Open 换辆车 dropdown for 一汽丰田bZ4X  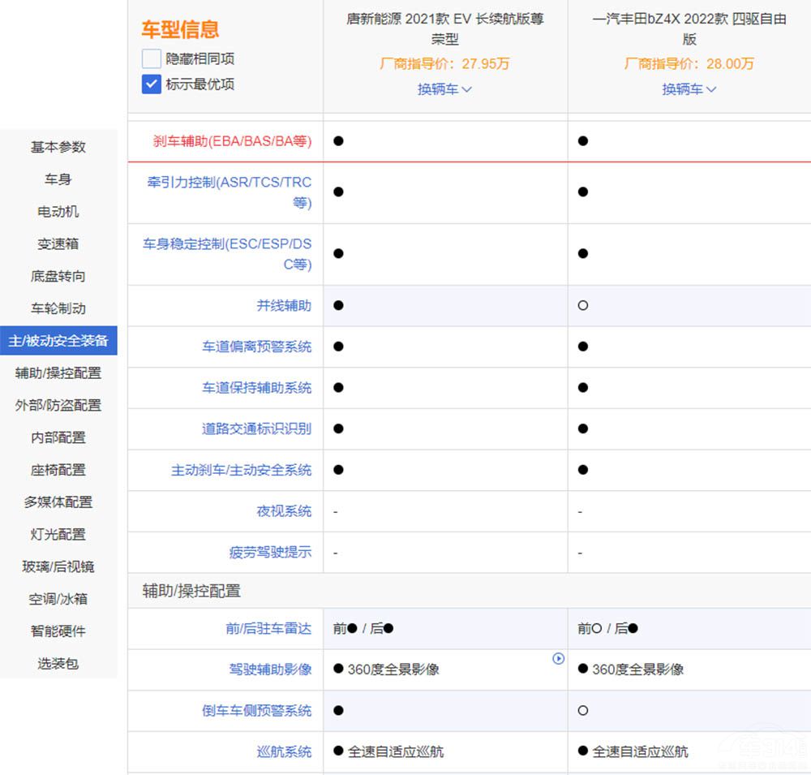click(x=689, y=89)
